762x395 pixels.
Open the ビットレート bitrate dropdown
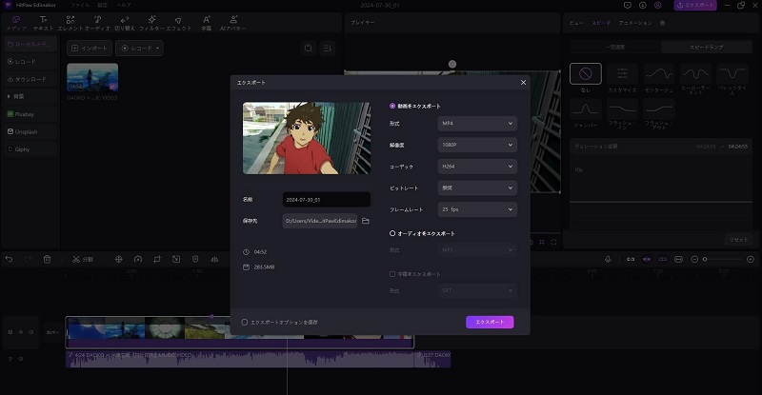(x=477, y=188)
